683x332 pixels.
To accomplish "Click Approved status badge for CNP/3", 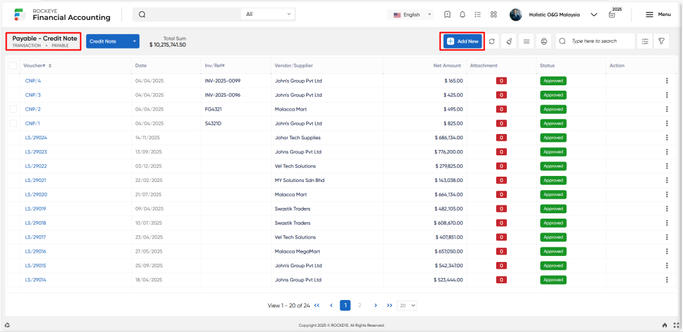I will pos(553,95).
